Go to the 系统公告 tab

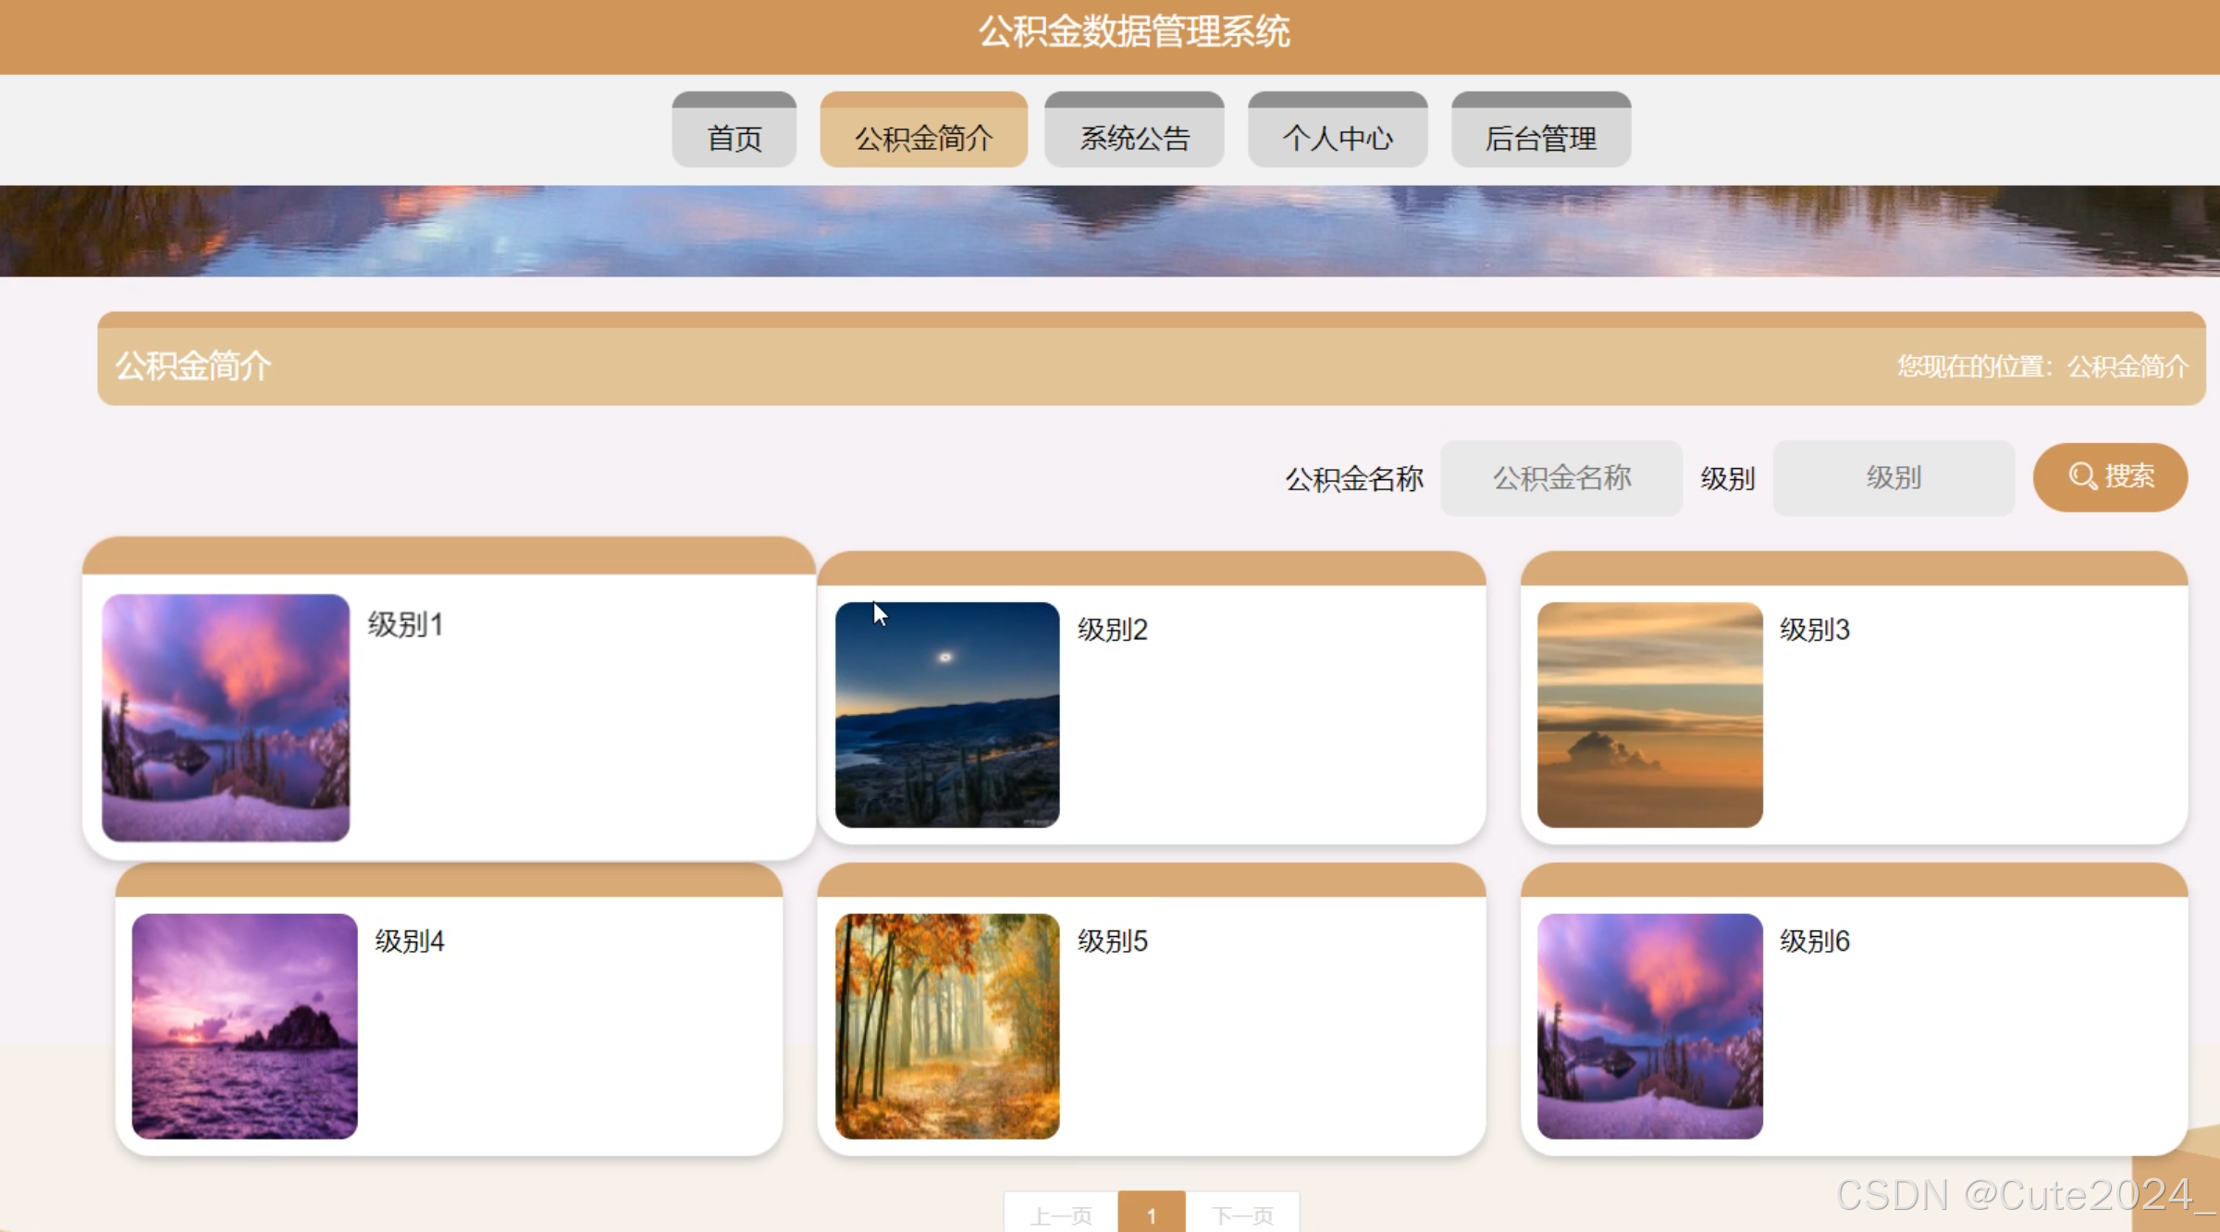(1134, 137)
